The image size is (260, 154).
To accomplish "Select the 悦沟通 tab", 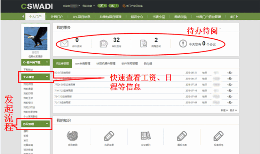I will tap(148, 64).
